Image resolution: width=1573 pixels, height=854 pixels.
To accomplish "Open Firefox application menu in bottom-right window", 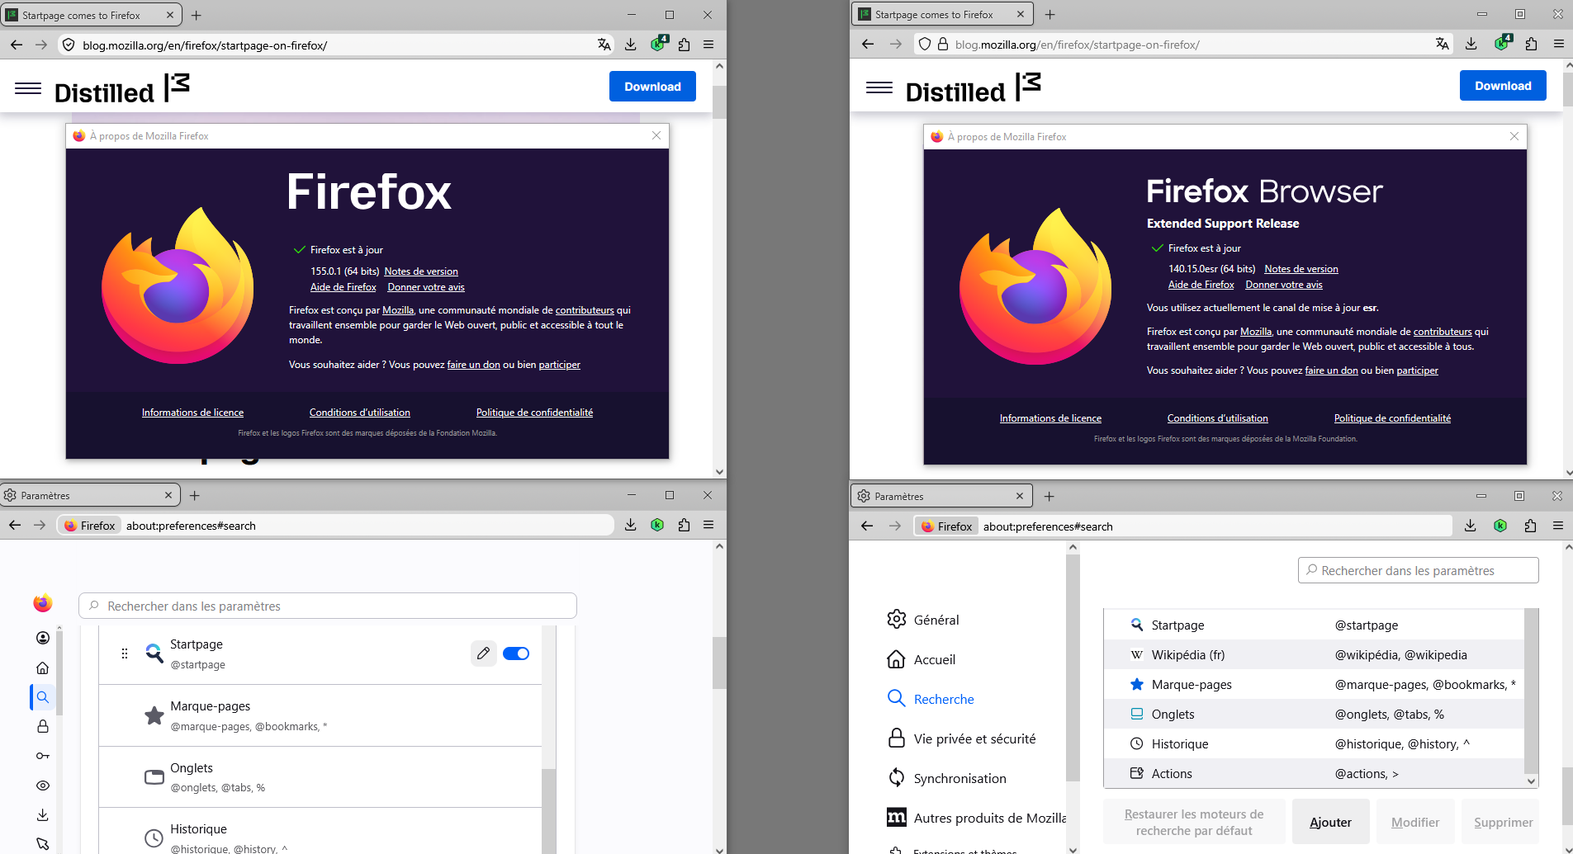I will pos(1558,526).
